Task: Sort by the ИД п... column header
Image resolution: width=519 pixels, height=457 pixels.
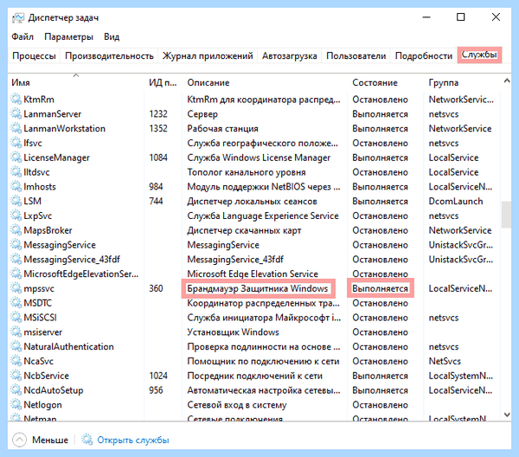Action: (163, 82)
